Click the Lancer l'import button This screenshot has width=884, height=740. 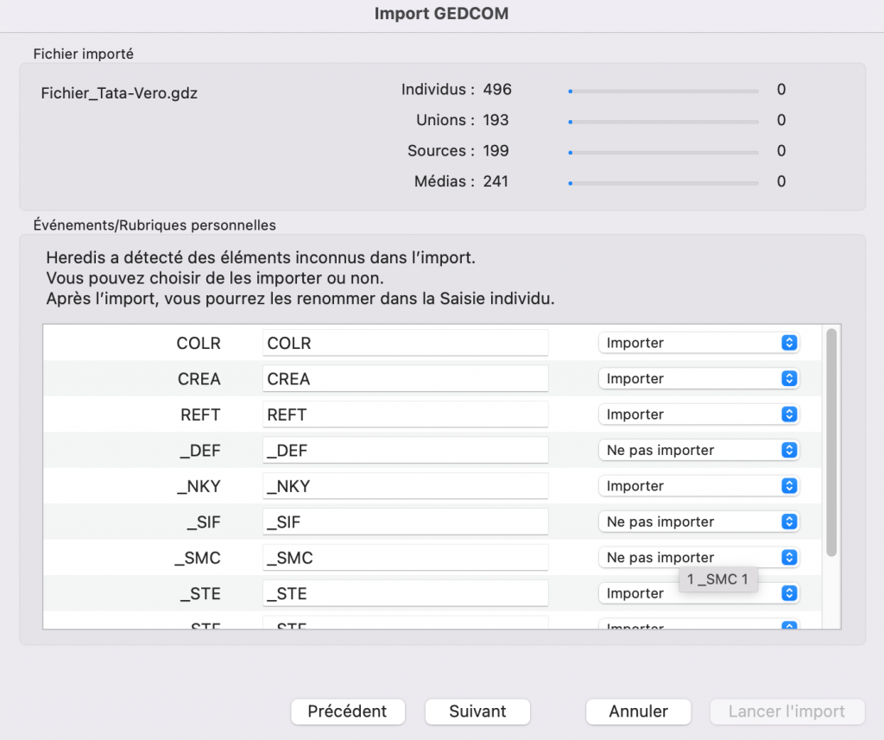(786, 712)
